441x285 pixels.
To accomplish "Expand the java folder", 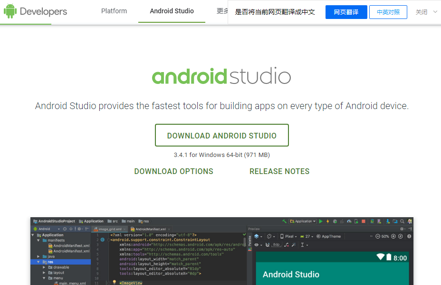I will click(x=38, y=257).
